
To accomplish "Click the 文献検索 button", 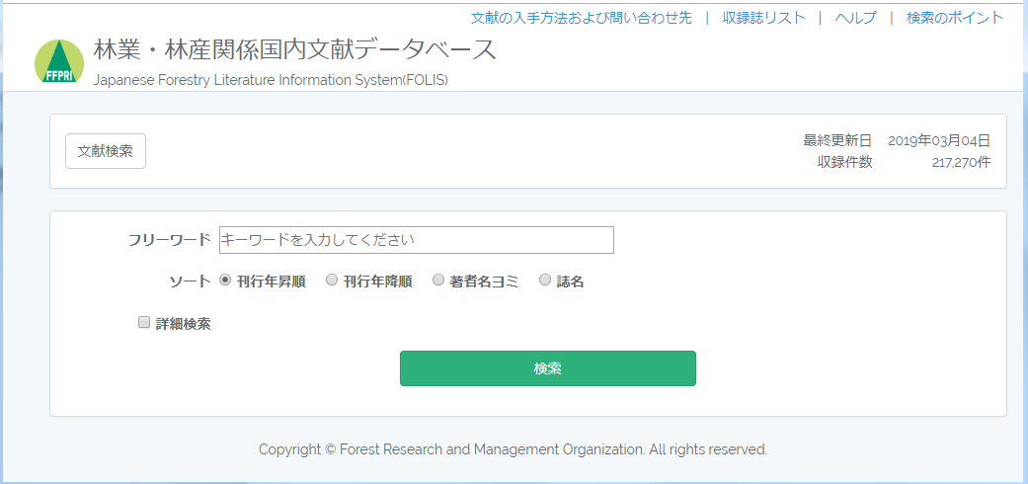I will 106,151.
